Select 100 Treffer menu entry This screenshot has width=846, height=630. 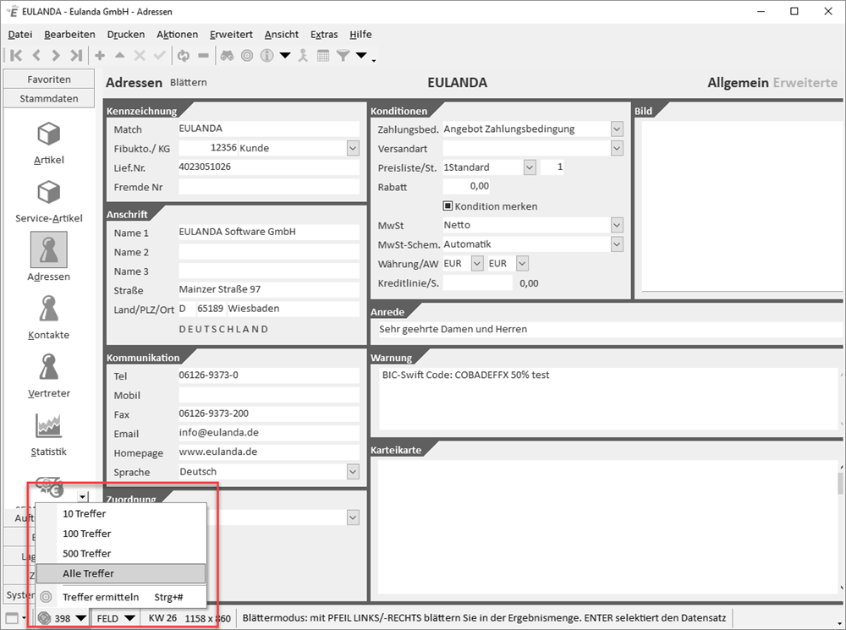(121, 534)
